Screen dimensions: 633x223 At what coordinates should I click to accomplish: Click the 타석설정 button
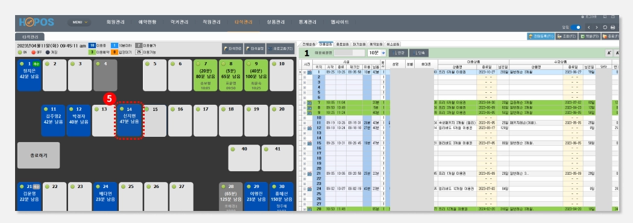pyautogui.click(x=255, y=48)
